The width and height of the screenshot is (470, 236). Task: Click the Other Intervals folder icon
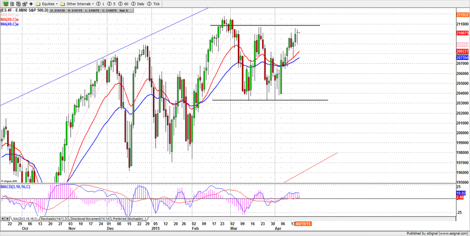point(63,3)
